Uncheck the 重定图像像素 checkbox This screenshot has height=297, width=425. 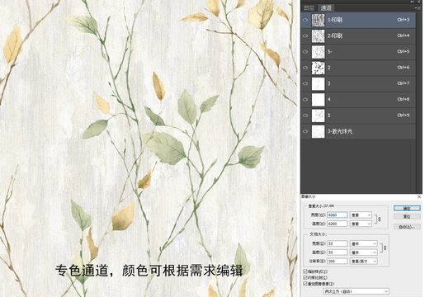(x=305, y=284)
